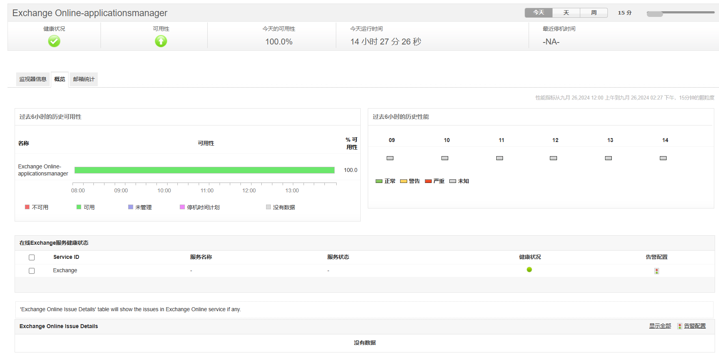The image size is (719, 358).
Task: Click the performance status box under hour 11
Action: pyautogui.click(x=500, y=158)
